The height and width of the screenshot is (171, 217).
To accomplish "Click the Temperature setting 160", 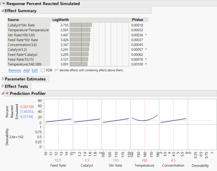I will [x=144, y=160].
